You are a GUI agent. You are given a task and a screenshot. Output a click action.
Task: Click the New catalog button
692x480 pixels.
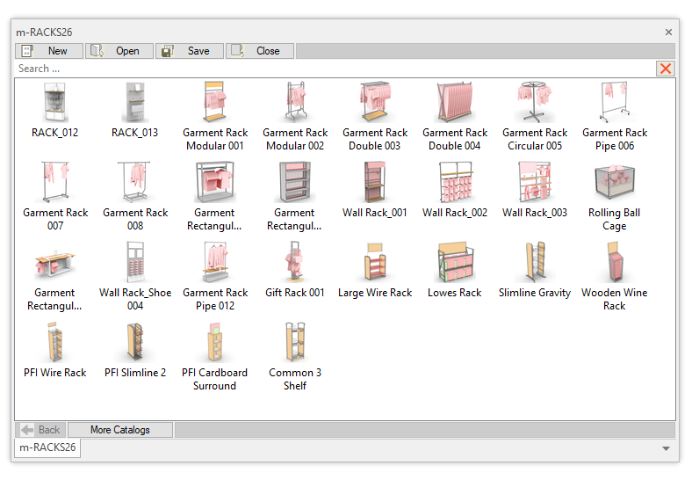coord(49,51)
